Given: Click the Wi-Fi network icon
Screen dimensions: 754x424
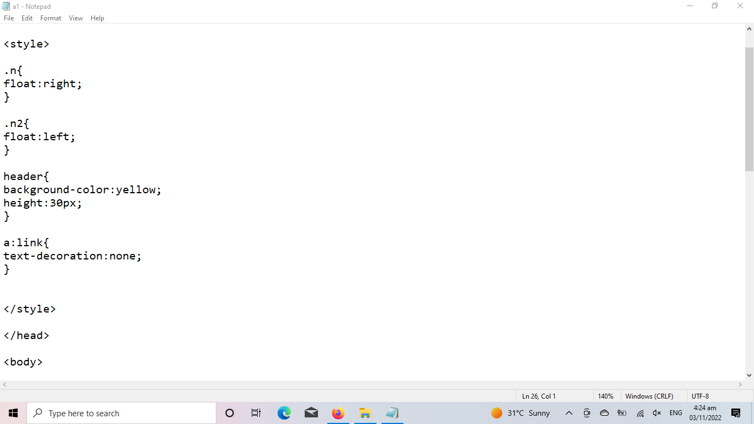Looking at the screenshot, I should tap(640, 413).
